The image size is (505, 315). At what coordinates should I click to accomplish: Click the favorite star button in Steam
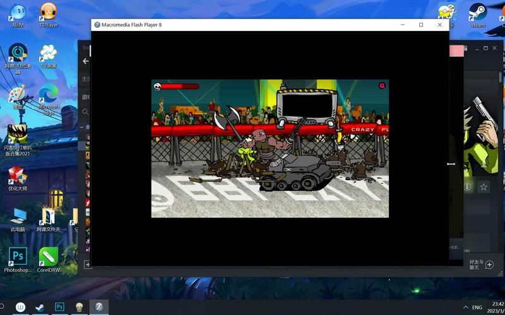pyautogui.click(x=484, y=186)
